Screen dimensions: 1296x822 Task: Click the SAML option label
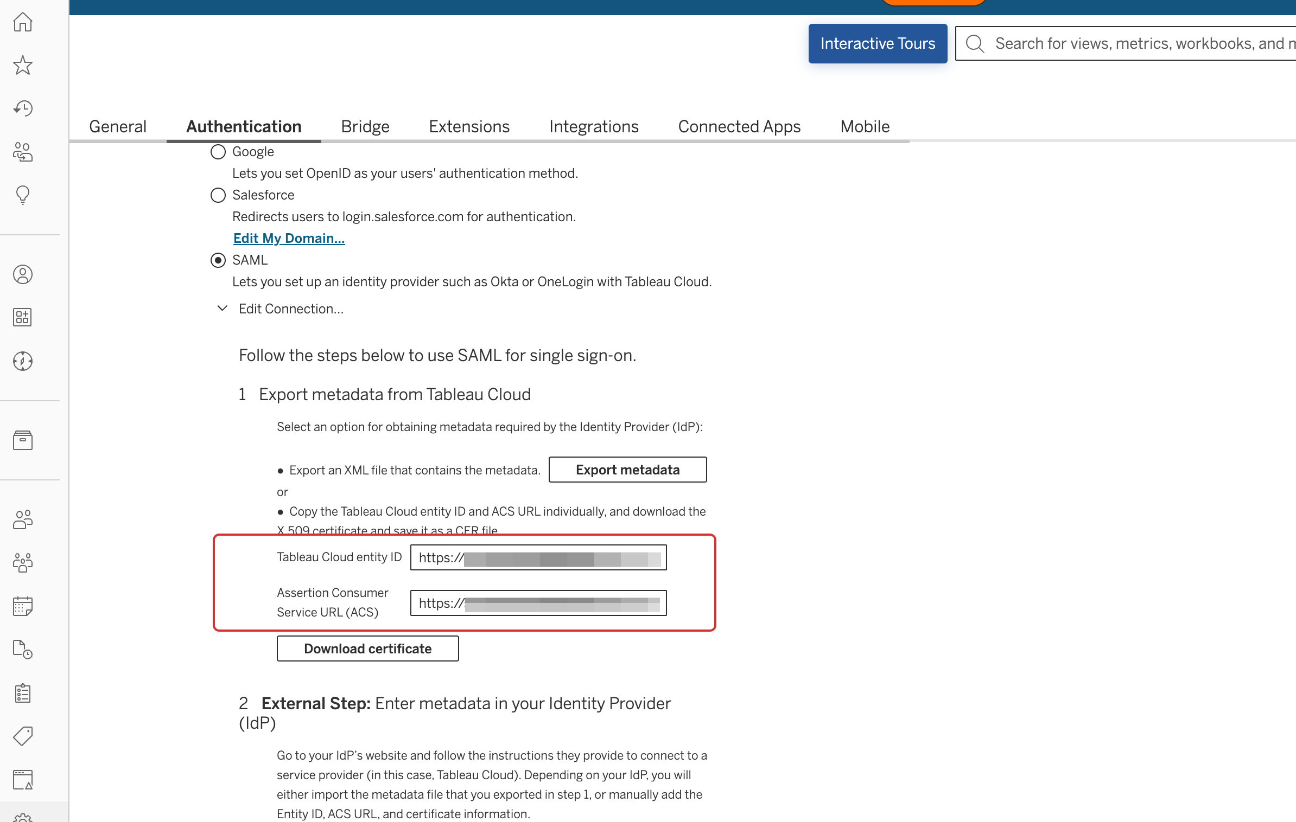[250, 260]
